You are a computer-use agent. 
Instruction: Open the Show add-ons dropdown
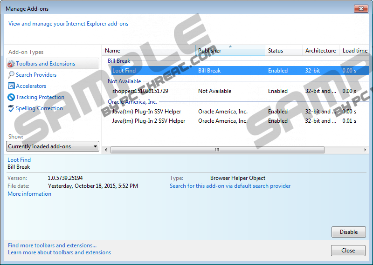click(53, 146)
